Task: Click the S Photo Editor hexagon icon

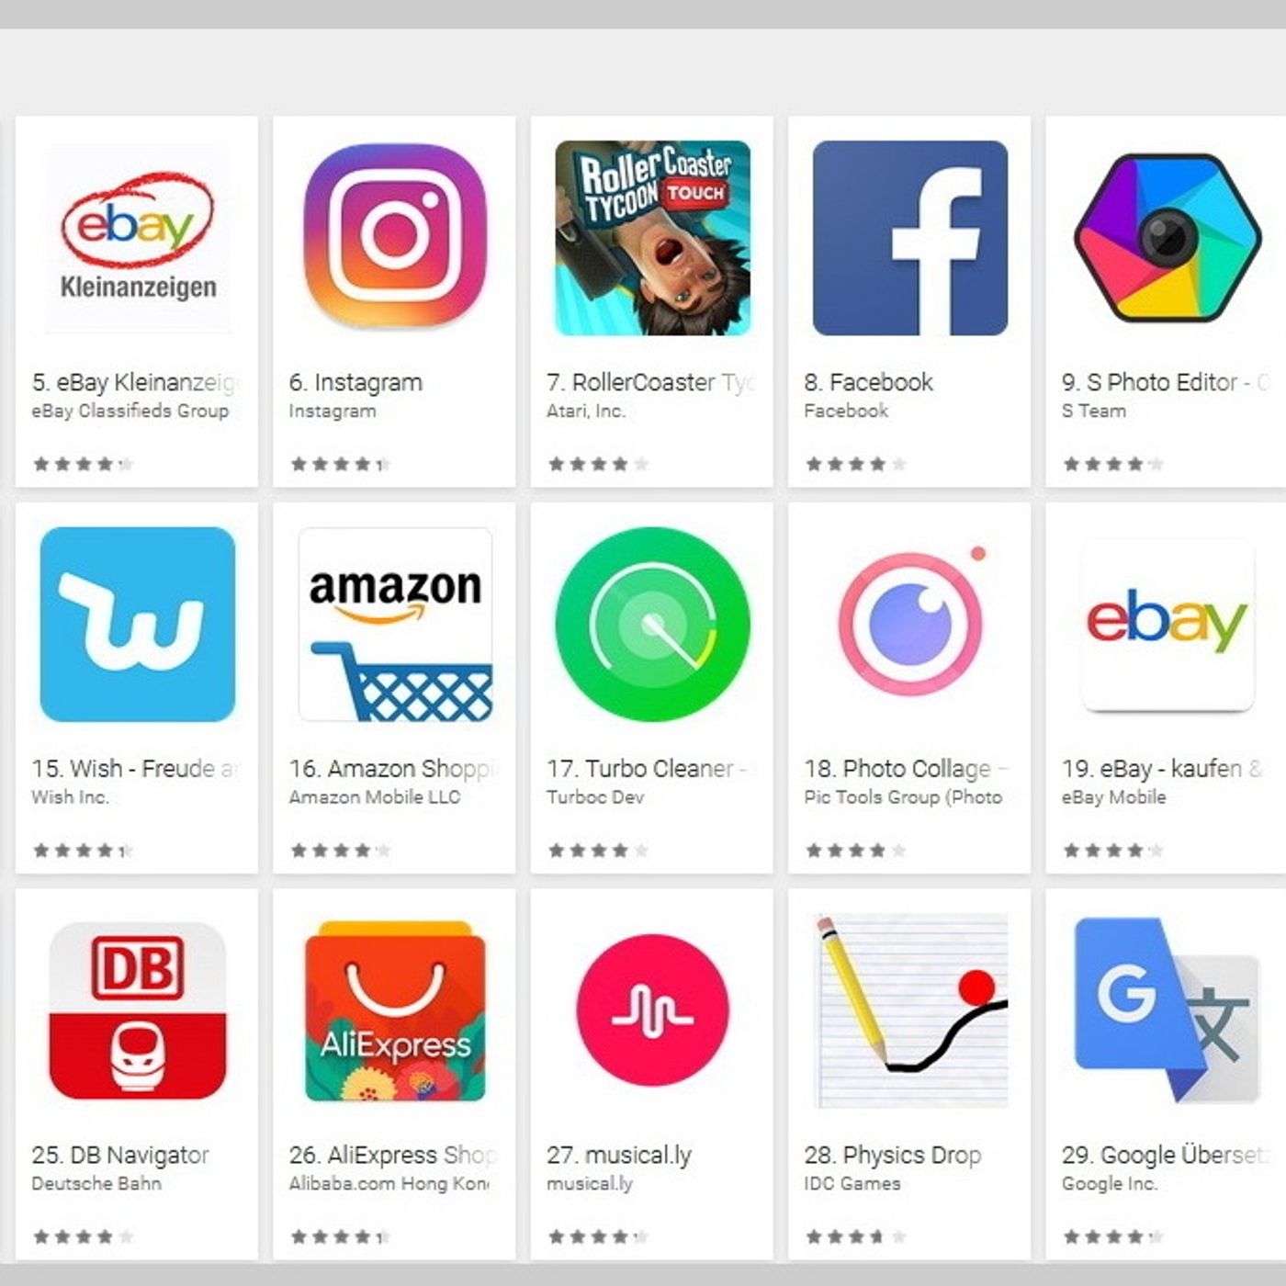Action: pyautogui.click(x=1167, y=238)
